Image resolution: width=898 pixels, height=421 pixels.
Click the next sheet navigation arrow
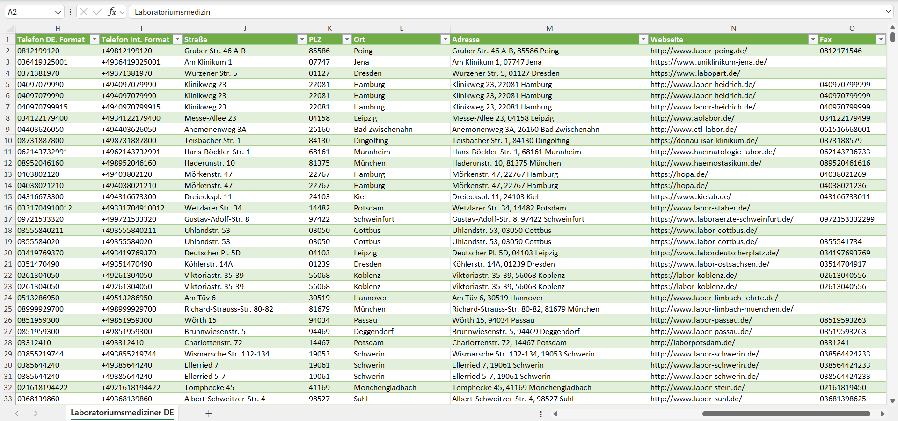point(36,414)
